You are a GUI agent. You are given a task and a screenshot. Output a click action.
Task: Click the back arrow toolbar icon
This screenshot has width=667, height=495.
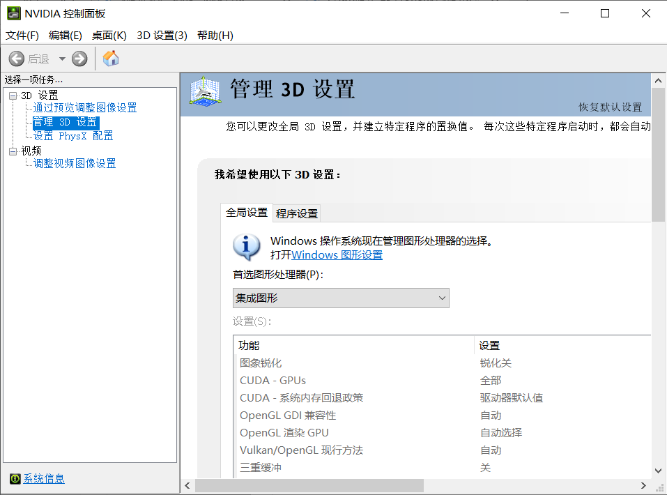17,59
